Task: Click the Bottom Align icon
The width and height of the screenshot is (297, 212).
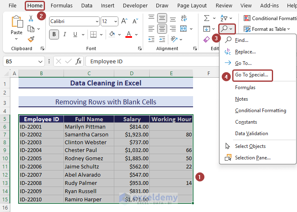Action: [x=172, y=18]
